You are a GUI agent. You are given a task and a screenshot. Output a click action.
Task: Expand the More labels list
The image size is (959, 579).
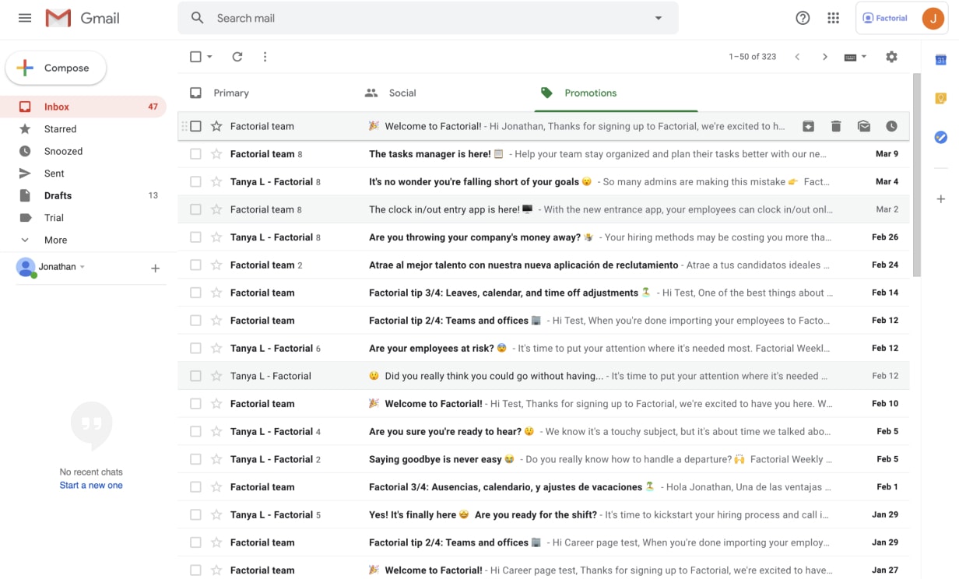tap(55, 240)
